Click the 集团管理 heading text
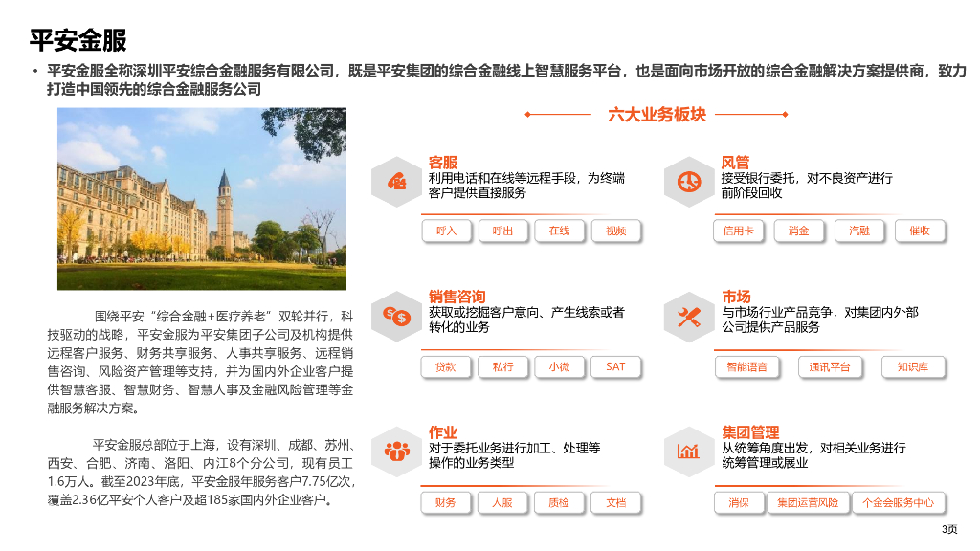The width and height of the screenshot is (980, 551). click(750, 432)
